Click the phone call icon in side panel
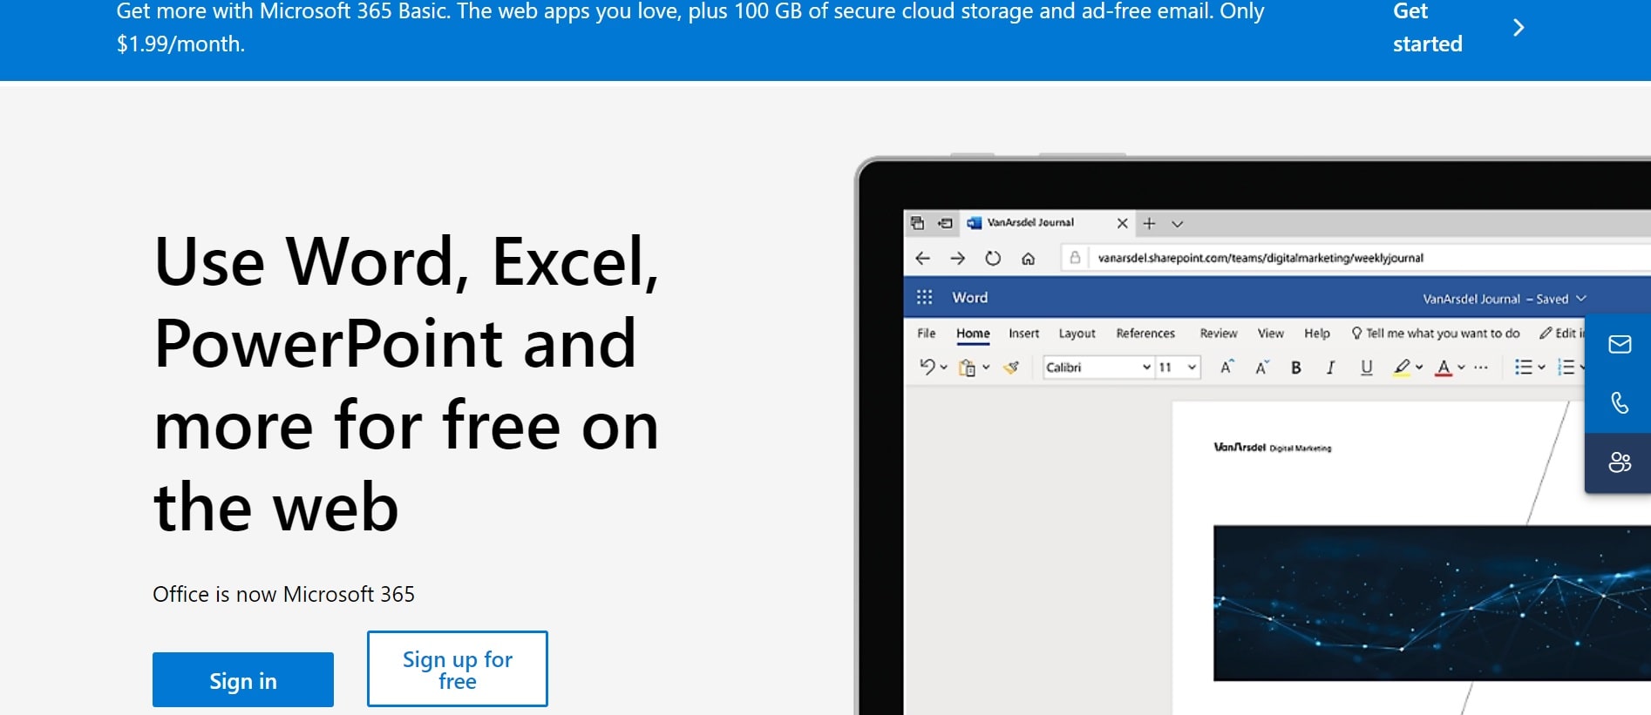This screenshot has height=715, width=1651. pyautogui.click(x=1620, y=402)
